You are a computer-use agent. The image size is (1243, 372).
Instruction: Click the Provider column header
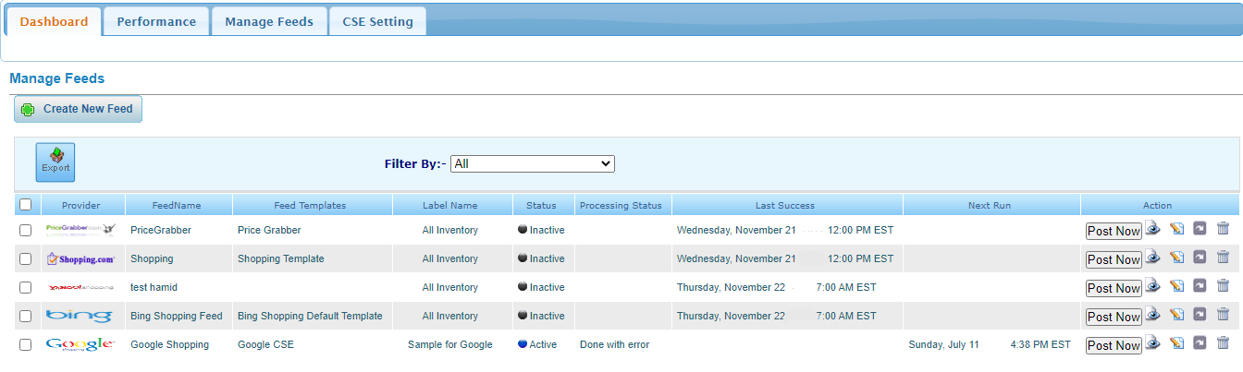click(81, 205)
